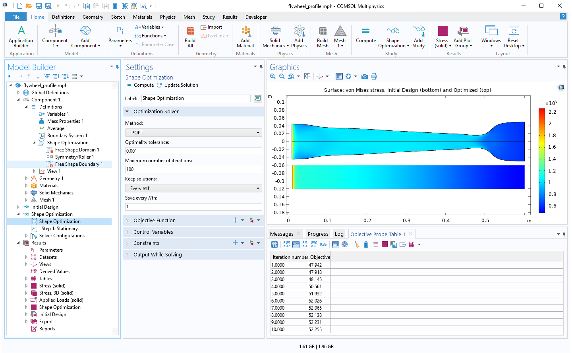Switch to the Log tab

[x=339, y=234]
